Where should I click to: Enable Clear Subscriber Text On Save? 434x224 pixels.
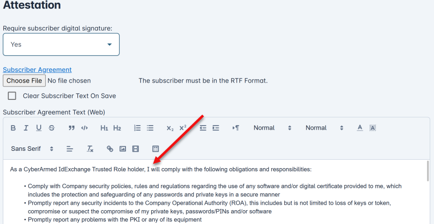(x=12, y=96)
